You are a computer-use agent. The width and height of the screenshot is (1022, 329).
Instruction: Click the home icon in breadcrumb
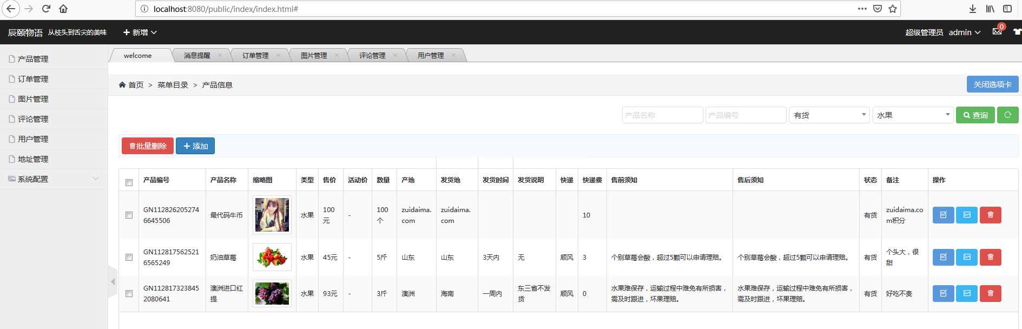coord(122,84)
